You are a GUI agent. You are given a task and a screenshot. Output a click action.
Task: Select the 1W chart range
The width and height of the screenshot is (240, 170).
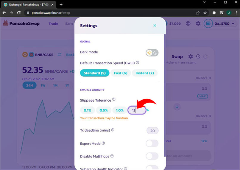pyautogui.click(x=43, y=85)
